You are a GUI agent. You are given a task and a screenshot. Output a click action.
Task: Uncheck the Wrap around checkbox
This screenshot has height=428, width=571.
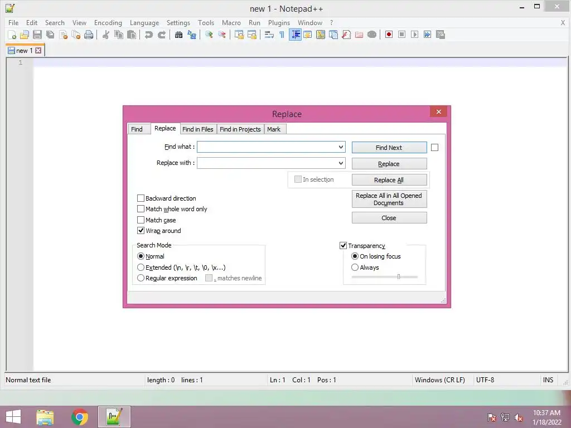tap(141, 230)
